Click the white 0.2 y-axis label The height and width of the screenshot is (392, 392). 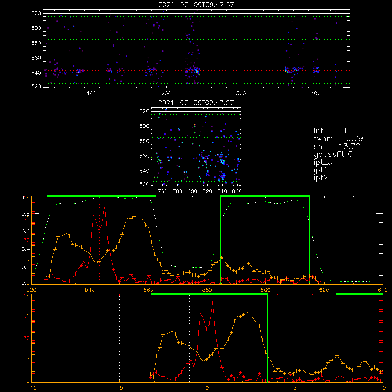(x=25, y=267)
